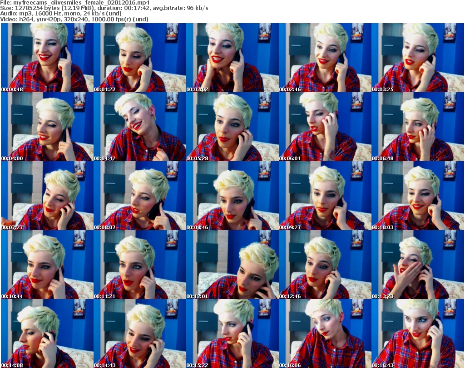
Task: Click the 00:12:46 preview frame
Action: tap(325, 265)
